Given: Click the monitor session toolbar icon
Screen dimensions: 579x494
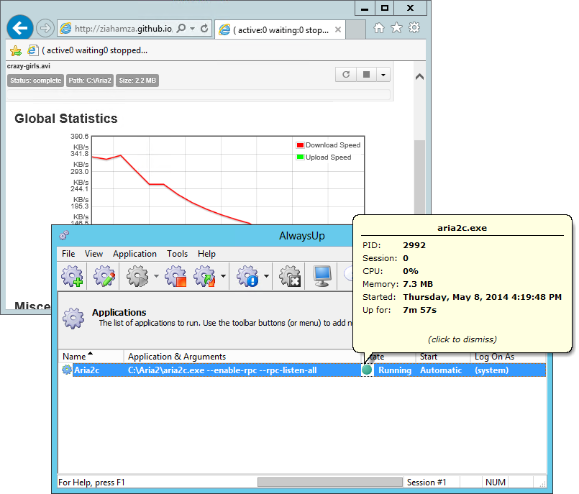Looking at the screenshot, I should click(x=322, y=276).
